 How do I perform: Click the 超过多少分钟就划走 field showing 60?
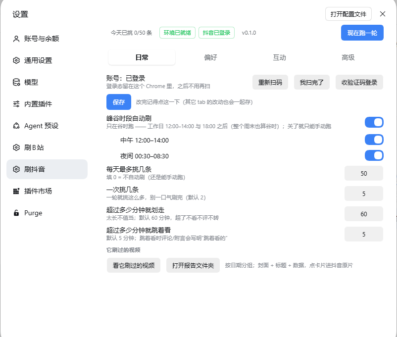(x=363, y=214)
